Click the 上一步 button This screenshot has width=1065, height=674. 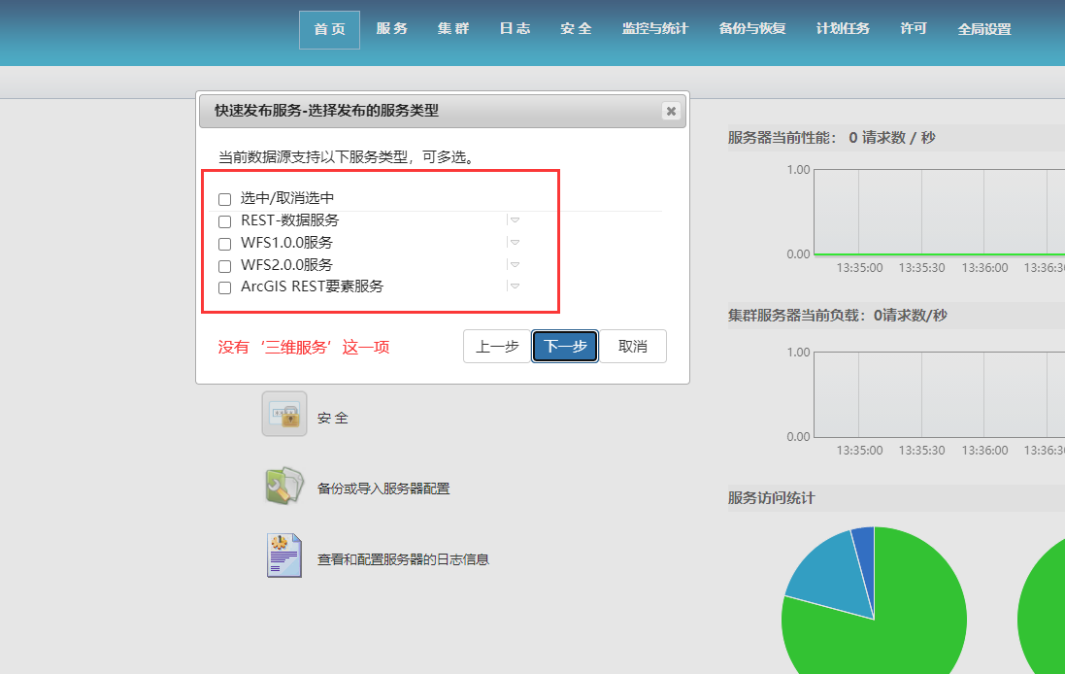pos(497,347)
